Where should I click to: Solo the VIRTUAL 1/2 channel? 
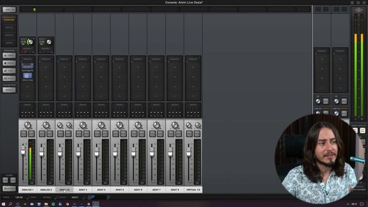pyautogui.click(x=189, y=133)
